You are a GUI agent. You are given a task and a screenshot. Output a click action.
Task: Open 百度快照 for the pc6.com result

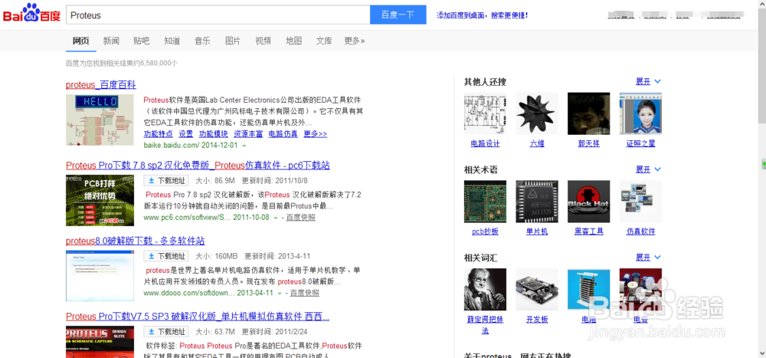pyautogui.click(x=300, y=217)
